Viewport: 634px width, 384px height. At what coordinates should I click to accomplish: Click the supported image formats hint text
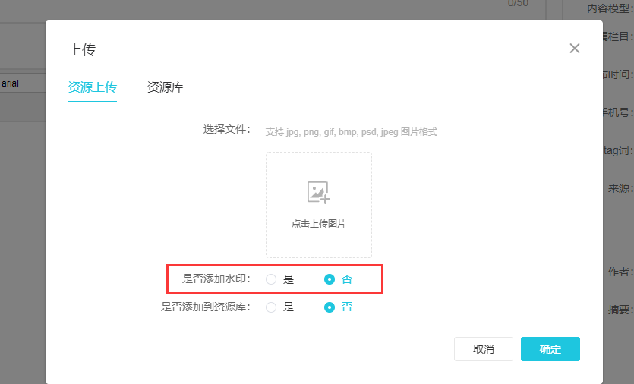tap(351, 132)
